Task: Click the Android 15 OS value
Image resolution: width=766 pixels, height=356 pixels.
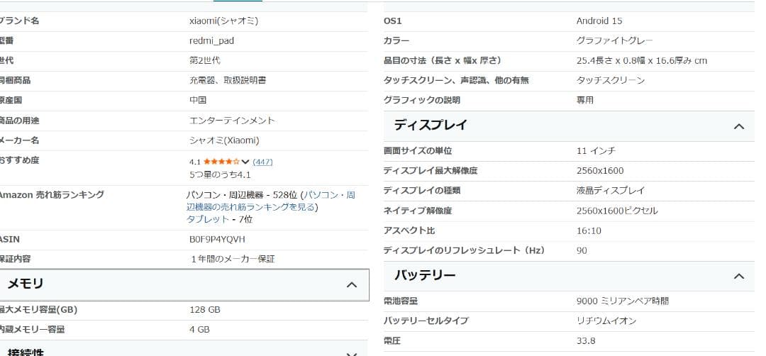Action: tap(599, 21)
